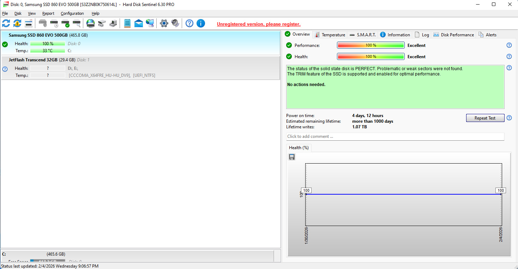Viewport: 518px width, 269px height.
Task: Click Samsung SSD Health 100 % green bar
Action: [x=48, y=44]
